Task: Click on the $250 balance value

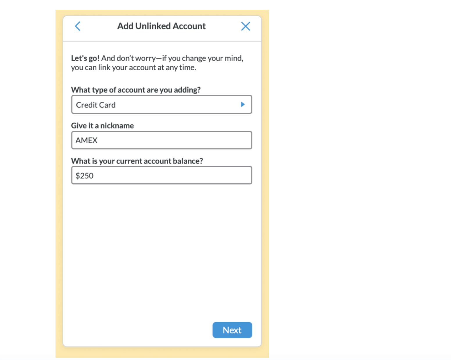Action: (85, 176)
